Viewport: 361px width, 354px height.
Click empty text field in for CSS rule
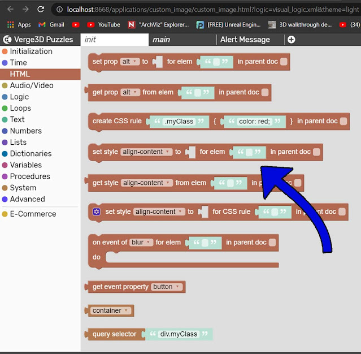pos(275,212)
